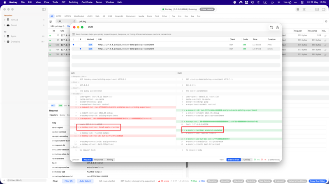Screen dimensions: 329x184
Task: Open the Certificate menu
Action: point(87,2)
